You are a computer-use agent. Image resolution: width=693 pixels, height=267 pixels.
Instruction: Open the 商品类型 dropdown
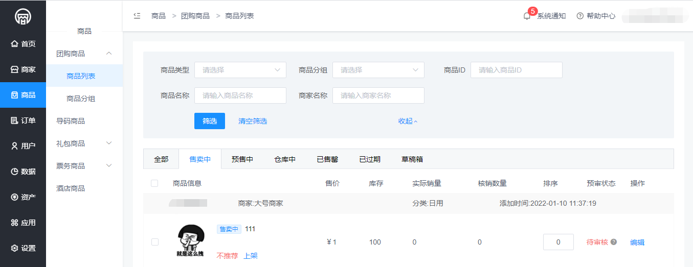tap(240, 70)
